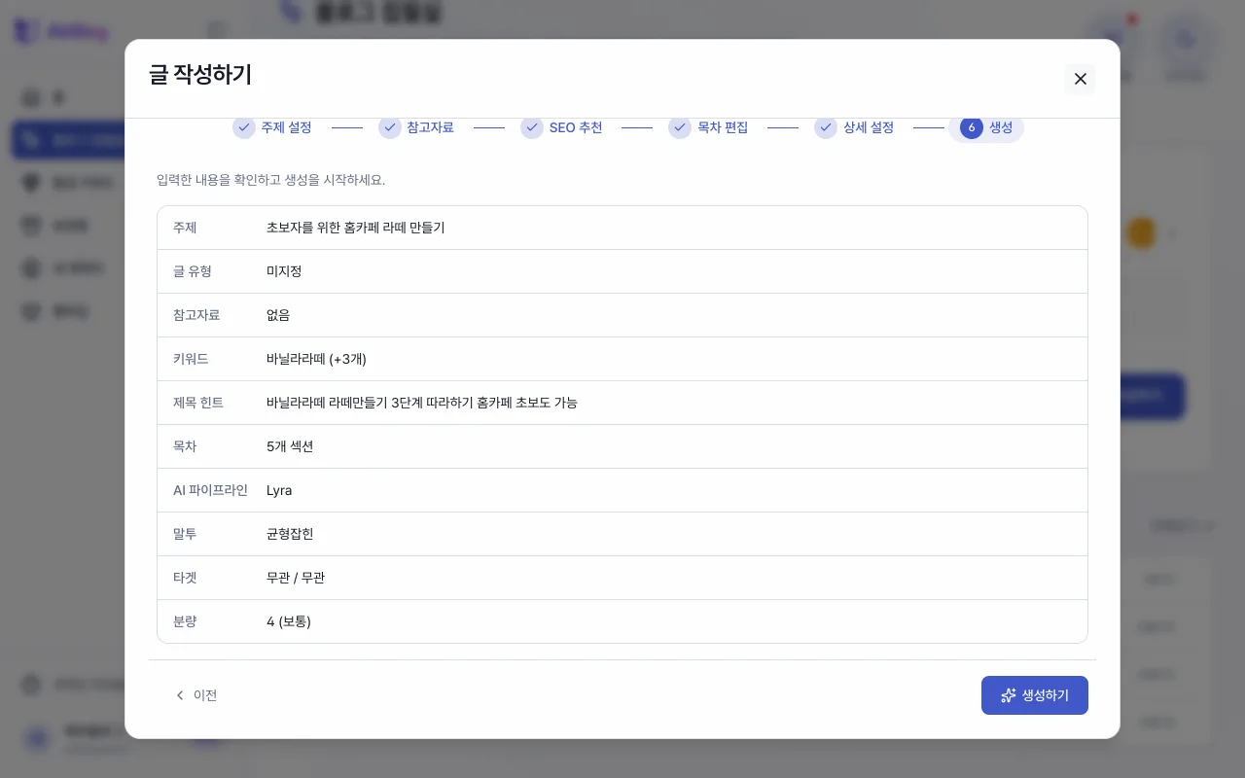Screen dimensions: 1245x778
Task: Click the 무관 / 무관 target value
Action: tap(296, 578)
